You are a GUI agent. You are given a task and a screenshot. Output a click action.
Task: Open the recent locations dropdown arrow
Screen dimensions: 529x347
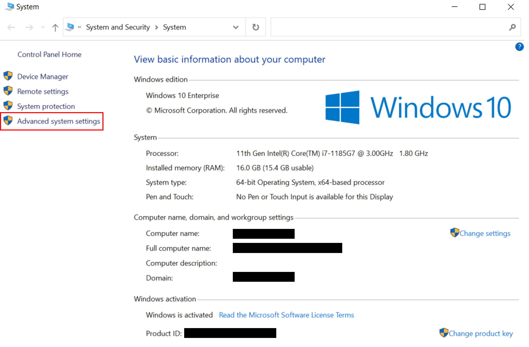click(43, 27)
